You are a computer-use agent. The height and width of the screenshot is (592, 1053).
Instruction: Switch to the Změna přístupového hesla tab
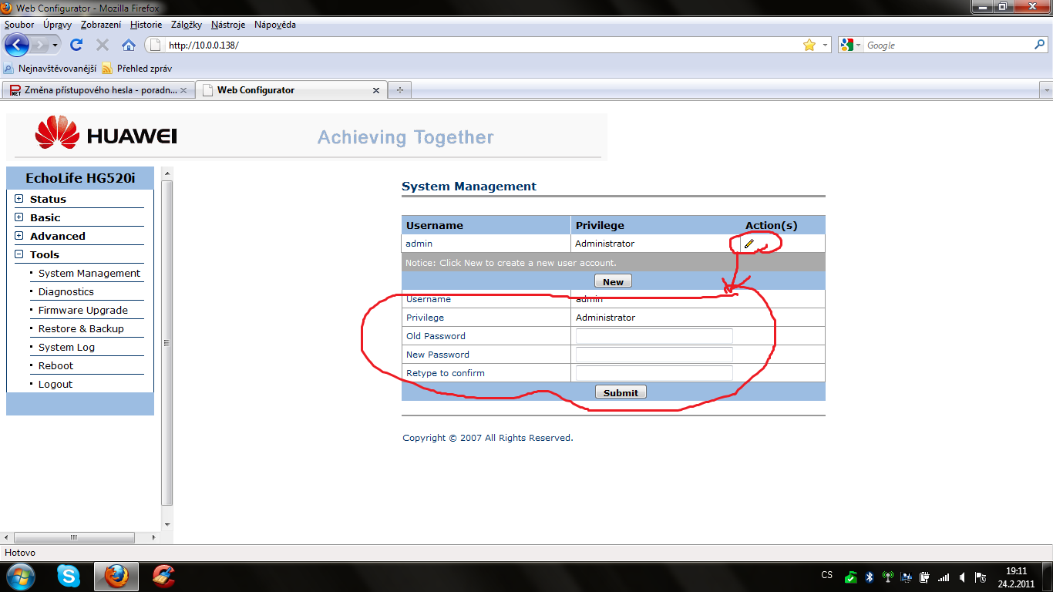[x=98, y=90]
